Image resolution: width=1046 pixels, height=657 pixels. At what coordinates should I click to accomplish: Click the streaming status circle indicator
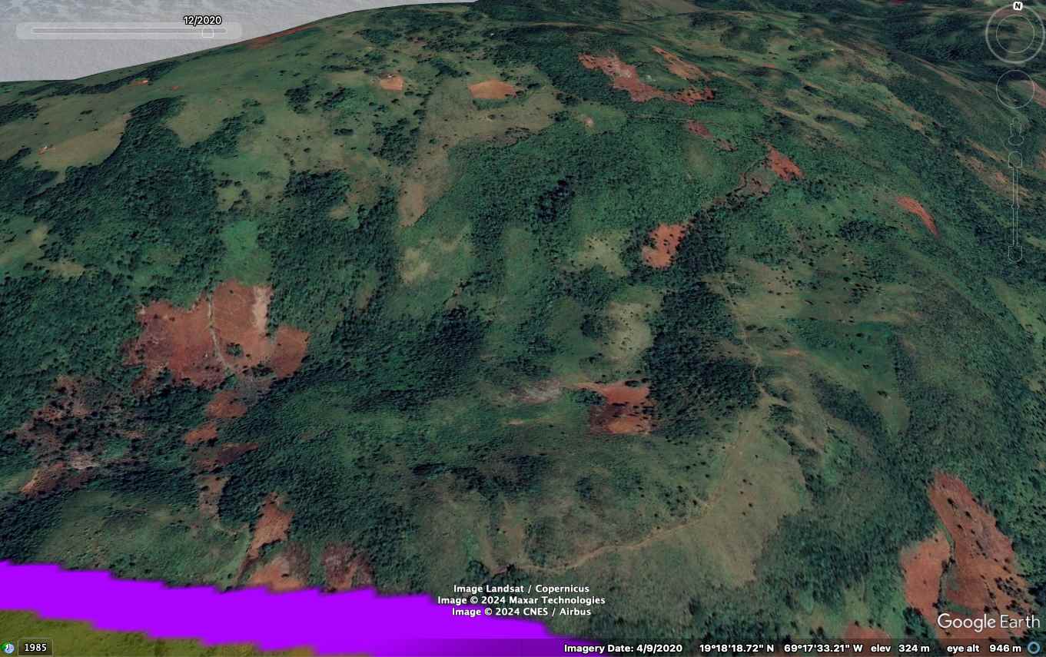1034,649
